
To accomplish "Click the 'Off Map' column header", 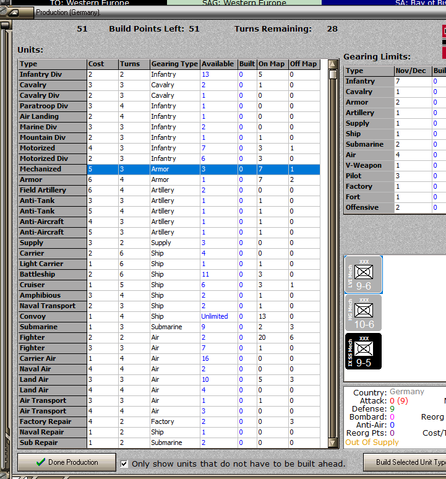I will click(x=304, y=64).
